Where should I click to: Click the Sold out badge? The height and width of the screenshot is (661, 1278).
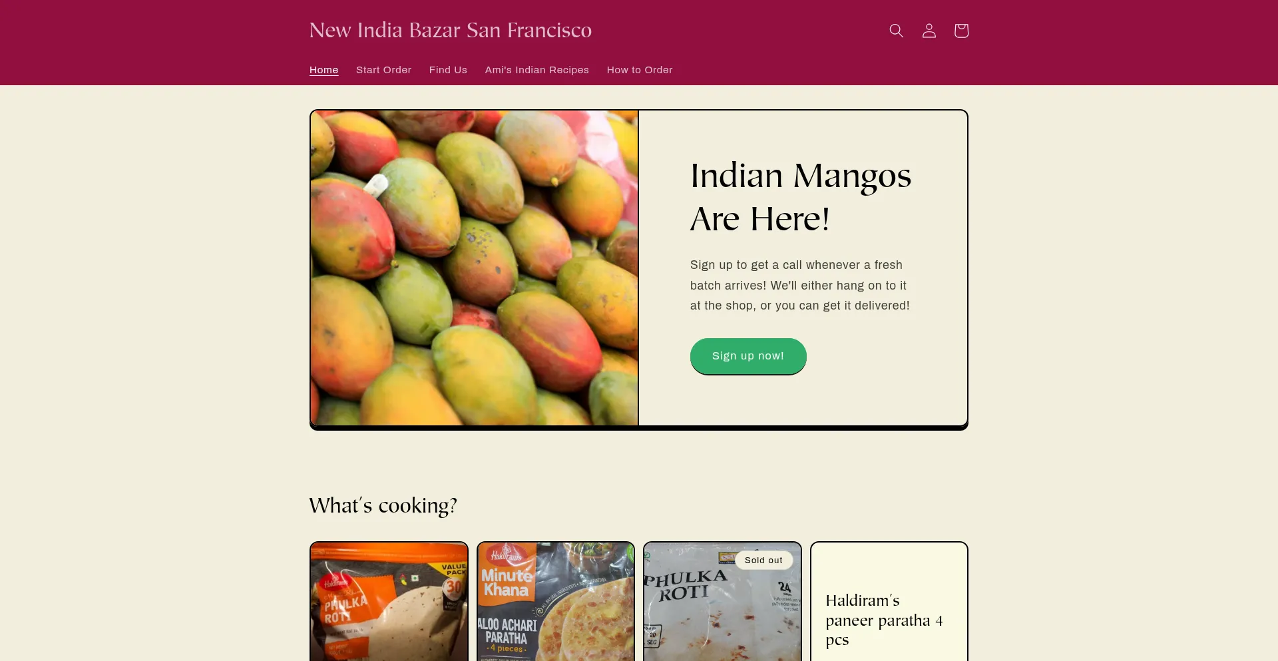coord(763,560)
